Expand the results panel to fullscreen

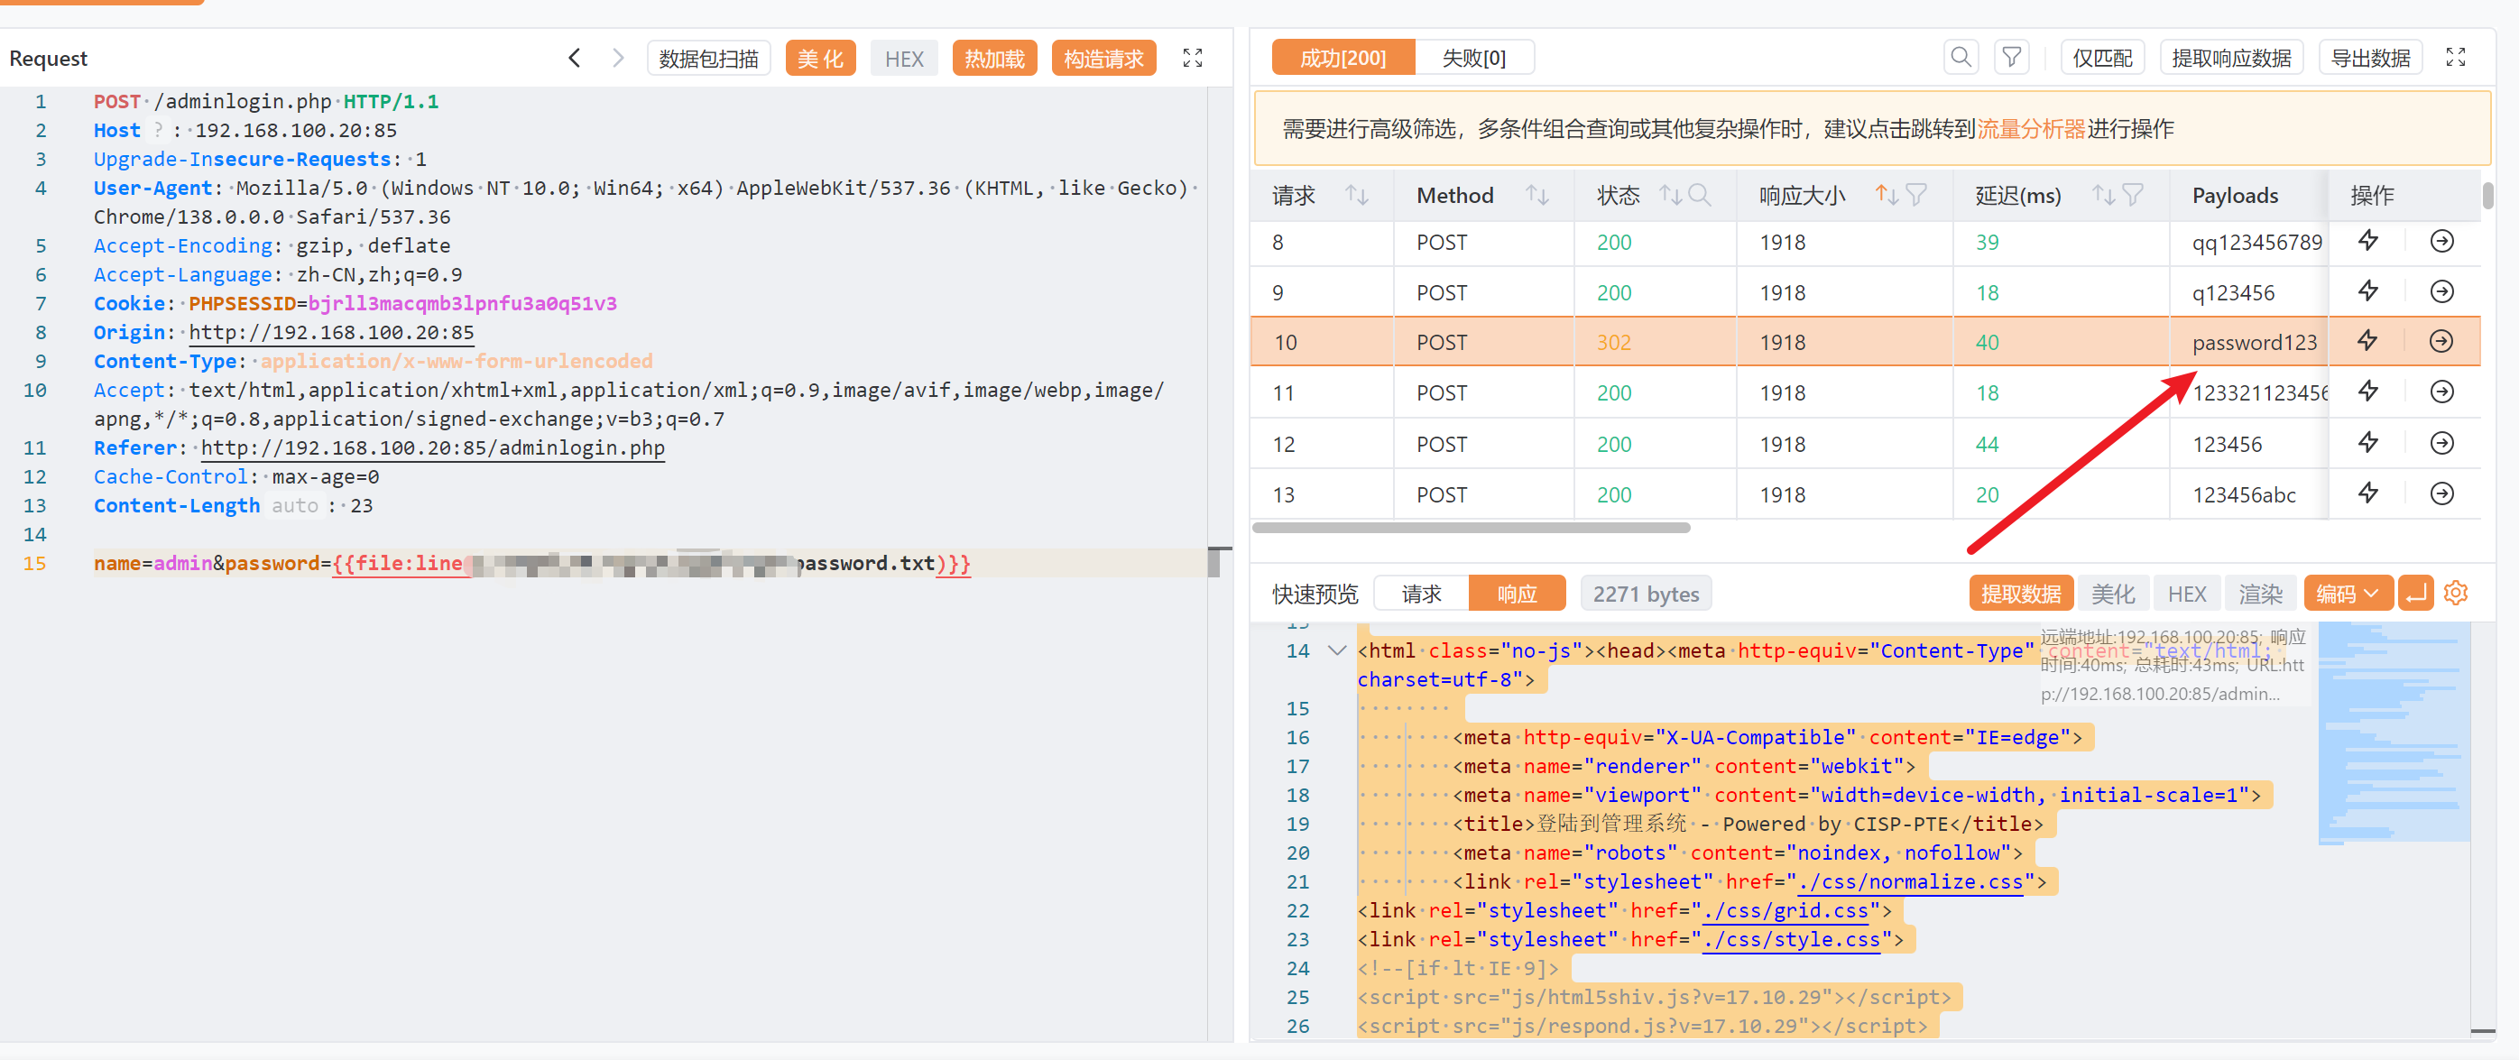click(2454, 58)
